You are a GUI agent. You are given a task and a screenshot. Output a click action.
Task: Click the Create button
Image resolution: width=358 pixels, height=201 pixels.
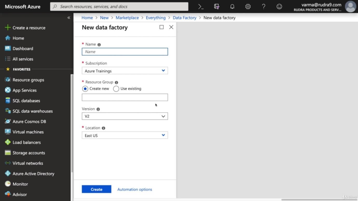(x=97, y=189)
